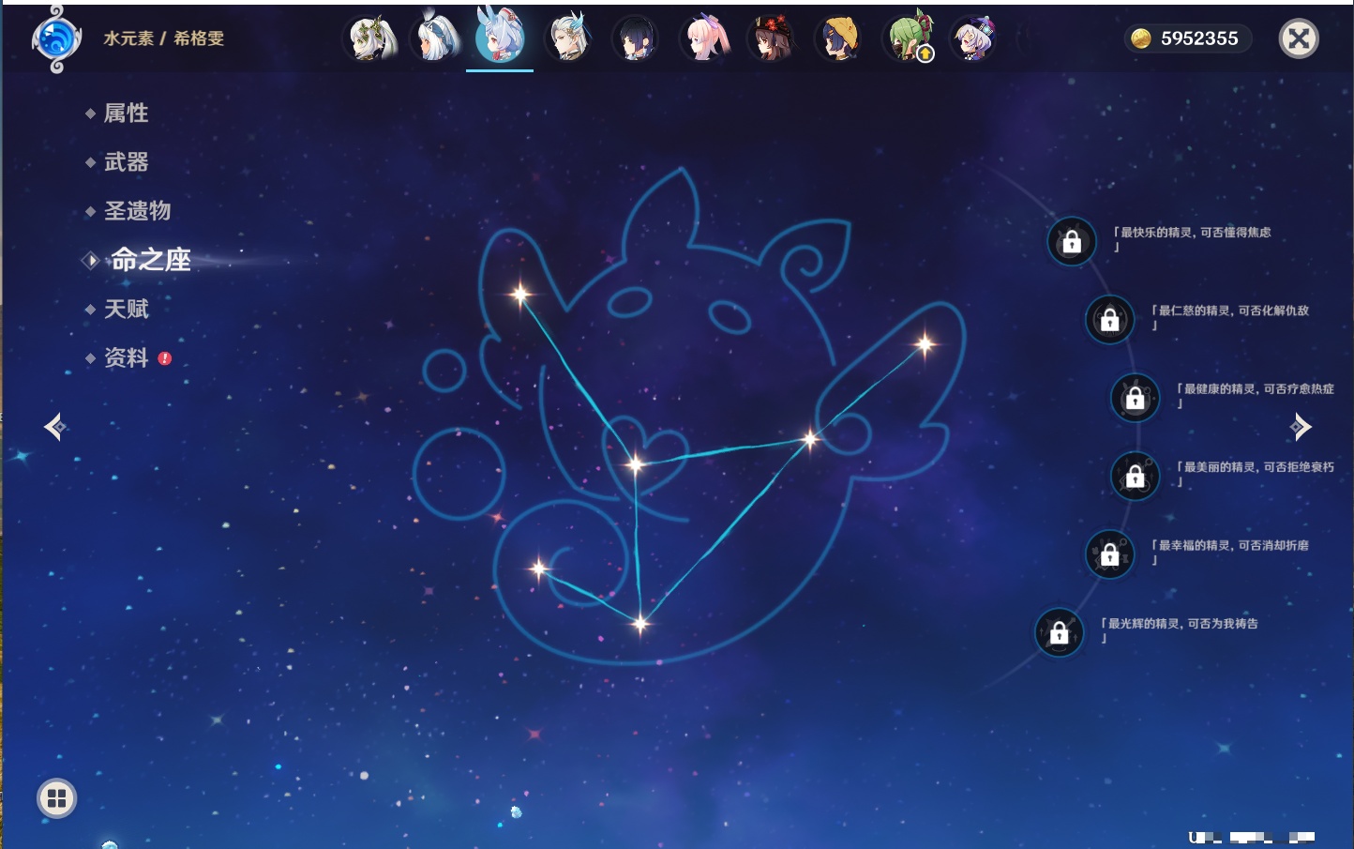The width and height of the screenshot is (1354, 849).
Task: Select Hu Tao's avatar with flower hat
Action: [772, 38]
